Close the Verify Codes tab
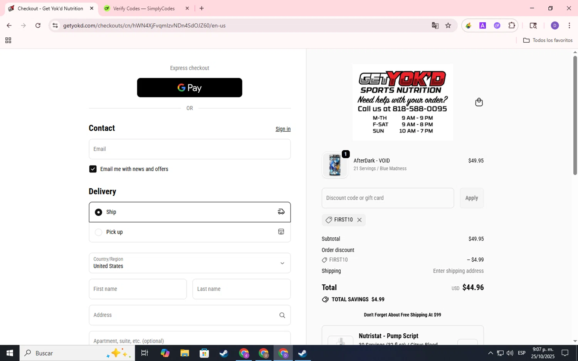The image size is (578, 361). tap(187, 8)
